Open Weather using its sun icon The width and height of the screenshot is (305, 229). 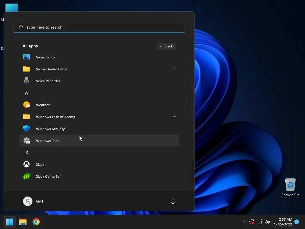click(x=27, y=105)
